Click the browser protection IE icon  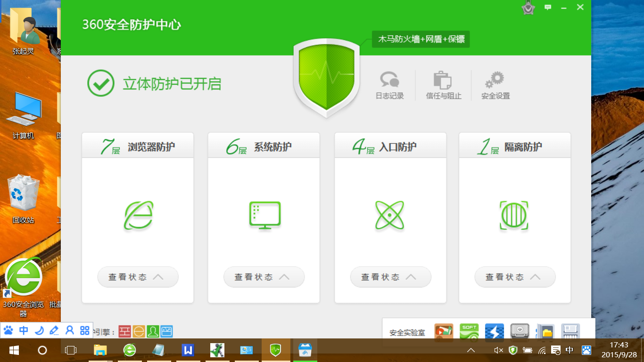(x=138, y=216)
